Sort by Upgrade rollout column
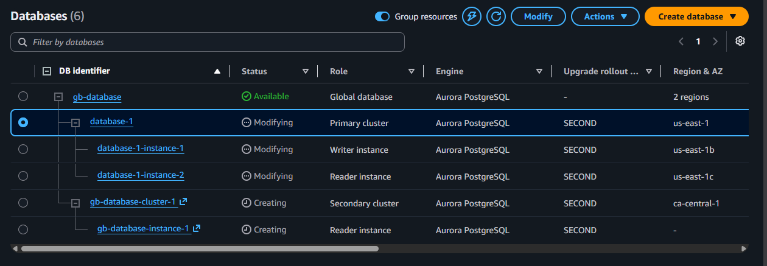Screen dimensions: 767x266 (x=649, y=71)
